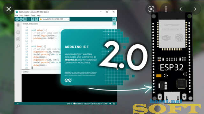Close the image viewer with X

(9, 9)
